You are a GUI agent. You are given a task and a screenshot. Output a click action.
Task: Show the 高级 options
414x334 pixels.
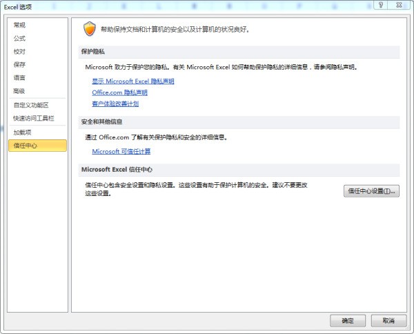point(19,91)
